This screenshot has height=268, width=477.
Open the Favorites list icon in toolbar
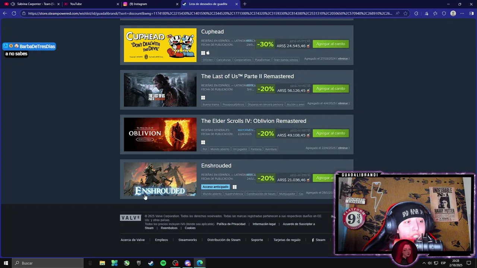pyautogui.click(x=435, y=13)
